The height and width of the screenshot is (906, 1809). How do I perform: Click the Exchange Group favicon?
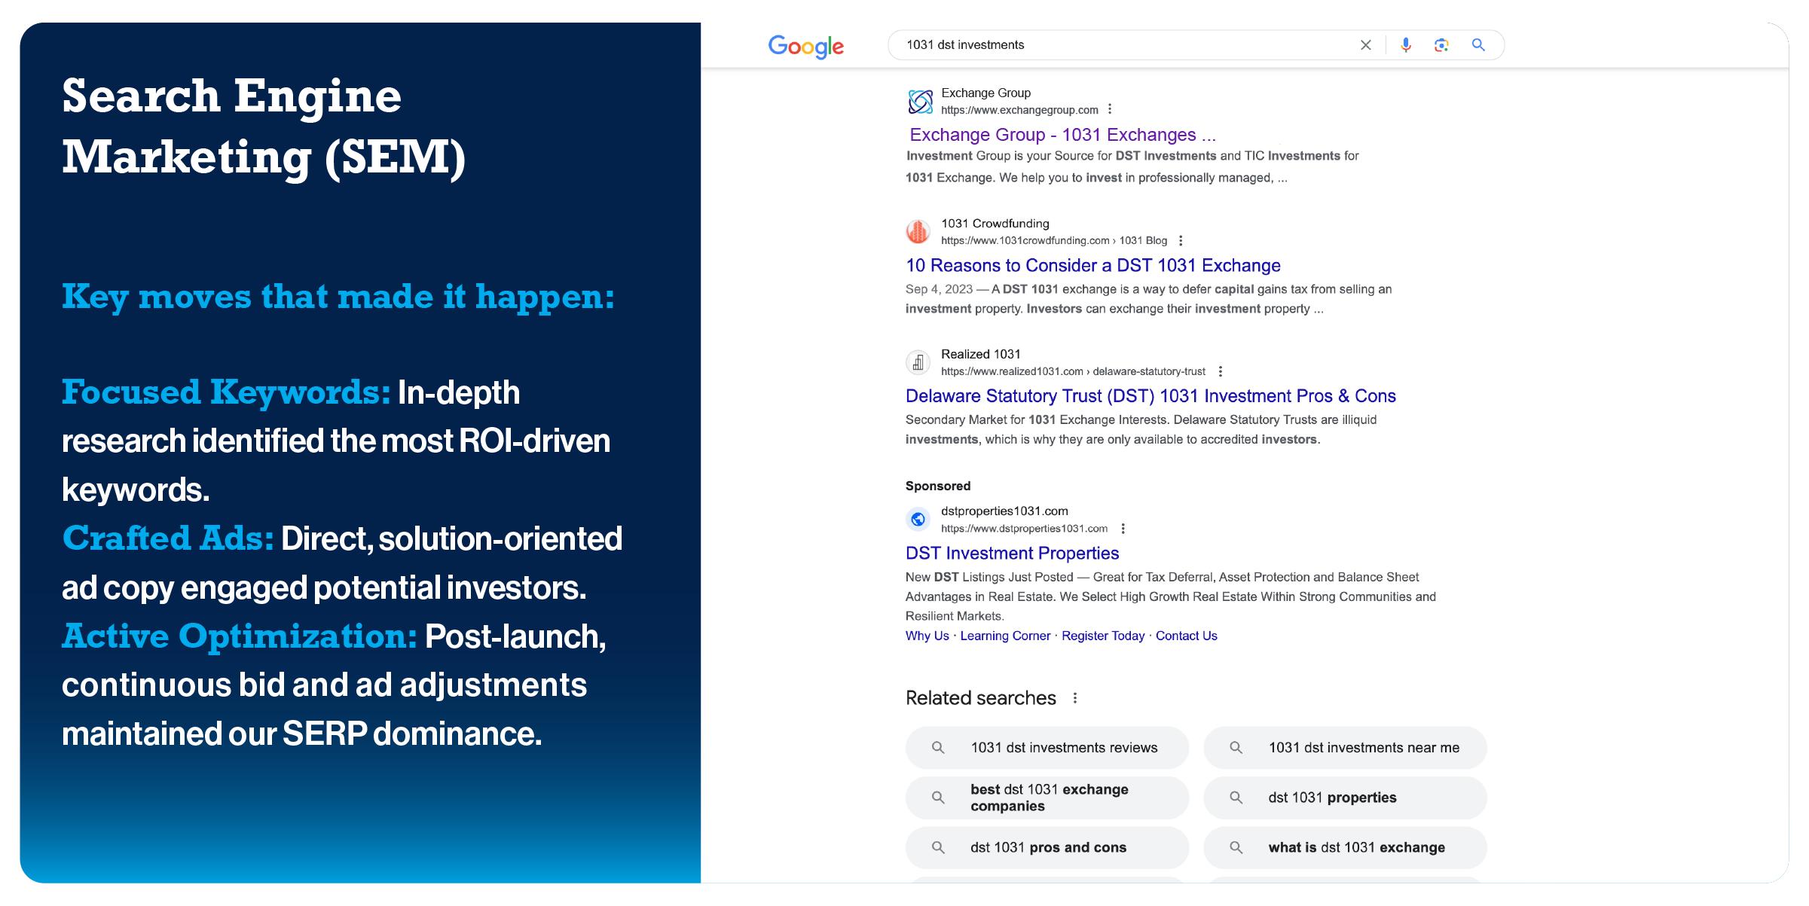pyautogui.click(x=920, y=102)
